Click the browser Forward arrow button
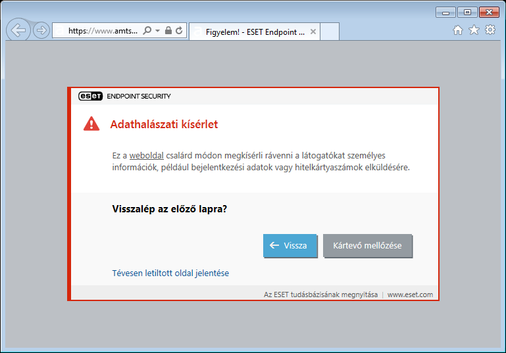 coord(41,30)
